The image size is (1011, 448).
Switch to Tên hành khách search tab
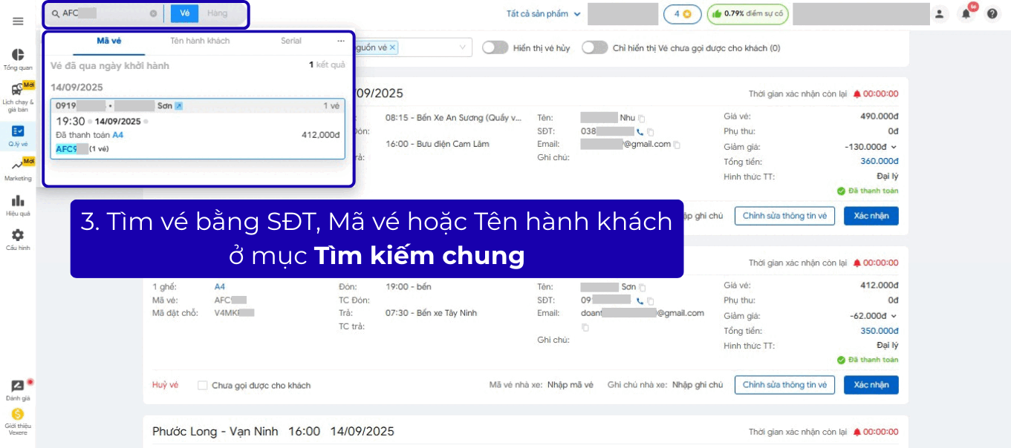click(200, 41)
